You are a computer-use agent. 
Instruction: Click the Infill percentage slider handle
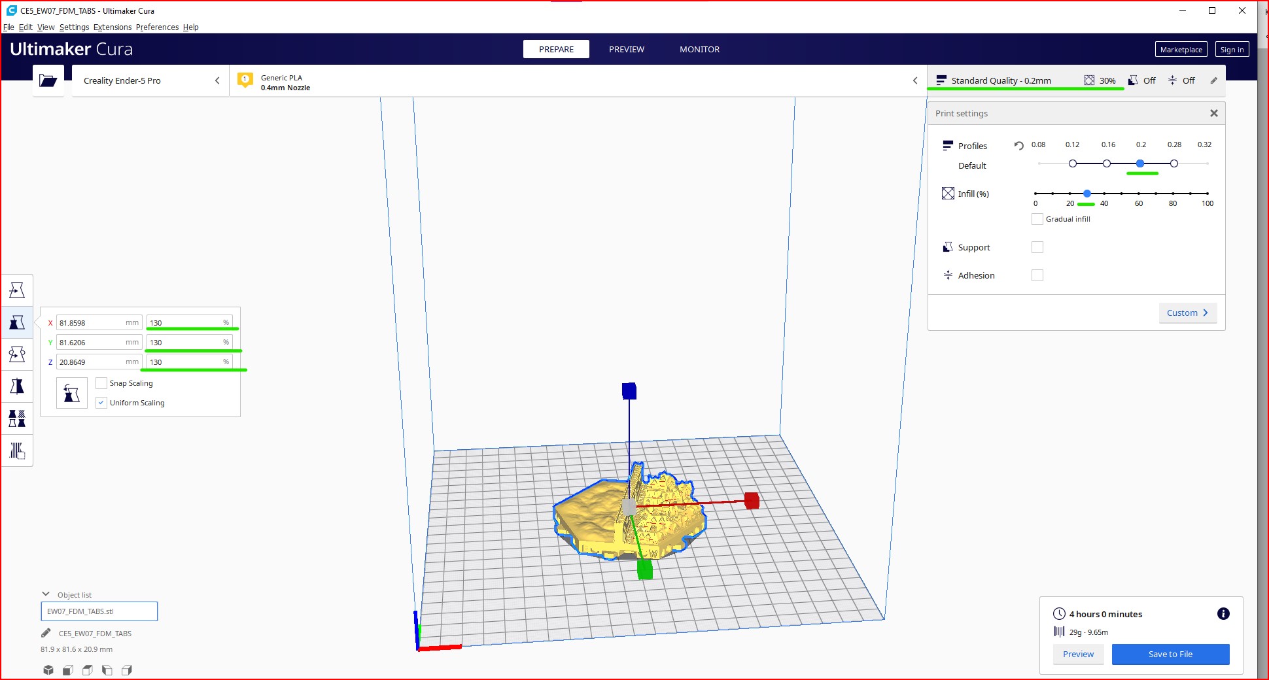(x=1087, y=194)
